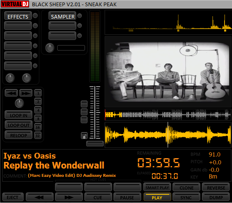Image resolution: width=232 pixels, height=203 pixels.
Task: Click the right effect parameter knob
Action: pos(27,78)
